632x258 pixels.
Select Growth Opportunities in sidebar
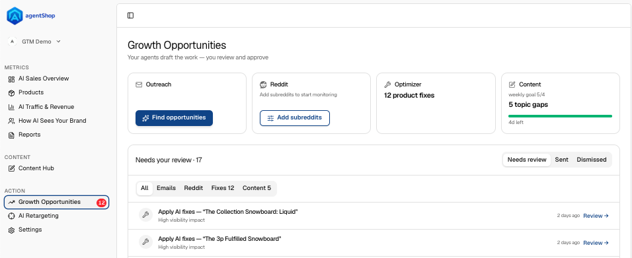coord(56,202)
